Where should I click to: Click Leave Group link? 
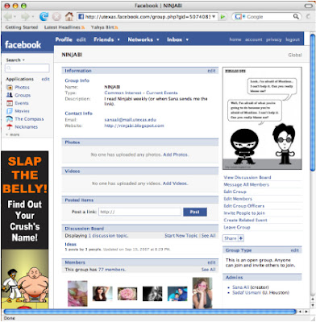coord(237,227)
